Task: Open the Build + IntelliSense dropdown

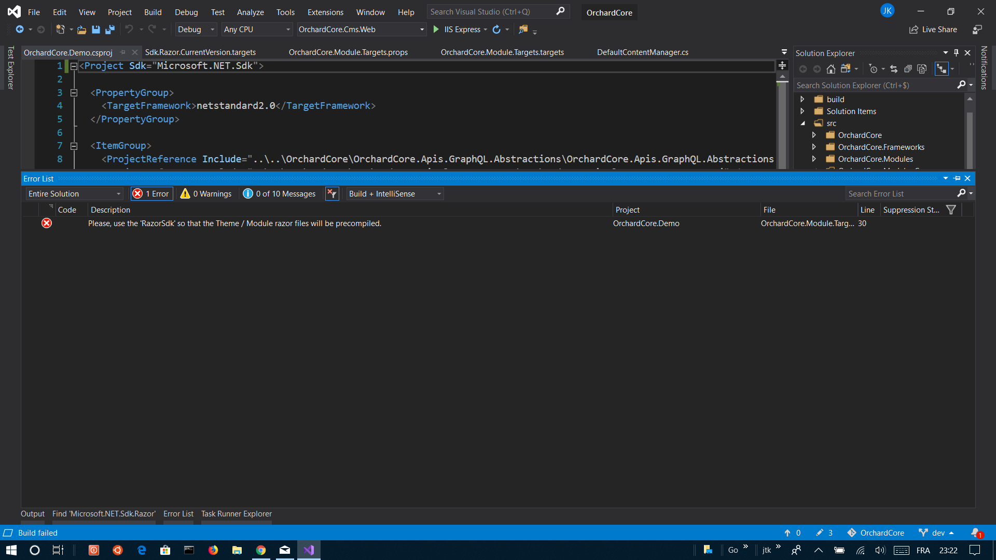Action: pos(395,194)
